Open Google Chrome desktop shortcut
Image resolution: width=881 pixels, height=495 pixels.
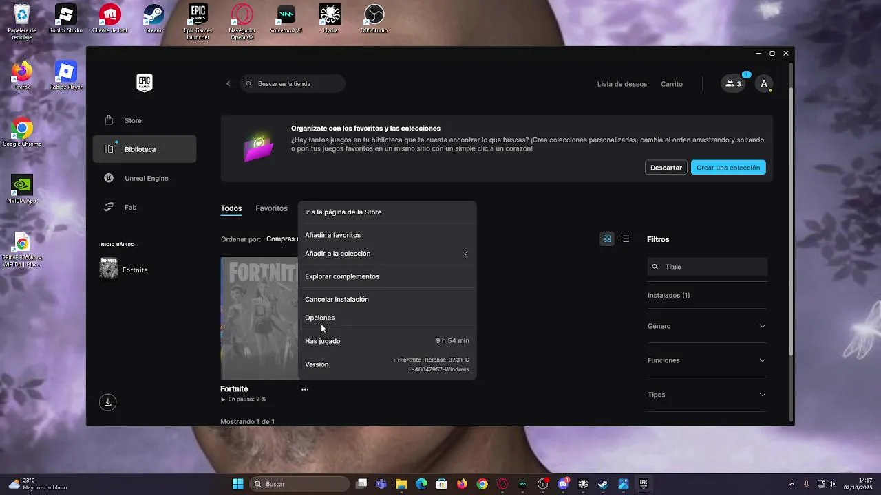coord(22,133)
